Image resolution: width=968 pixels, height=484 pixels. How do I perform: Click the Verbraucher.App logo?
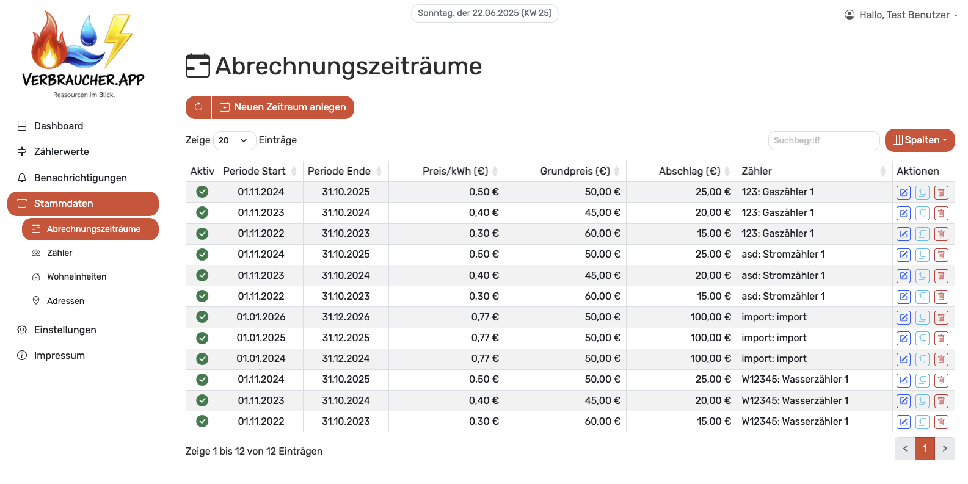point(83,54)
